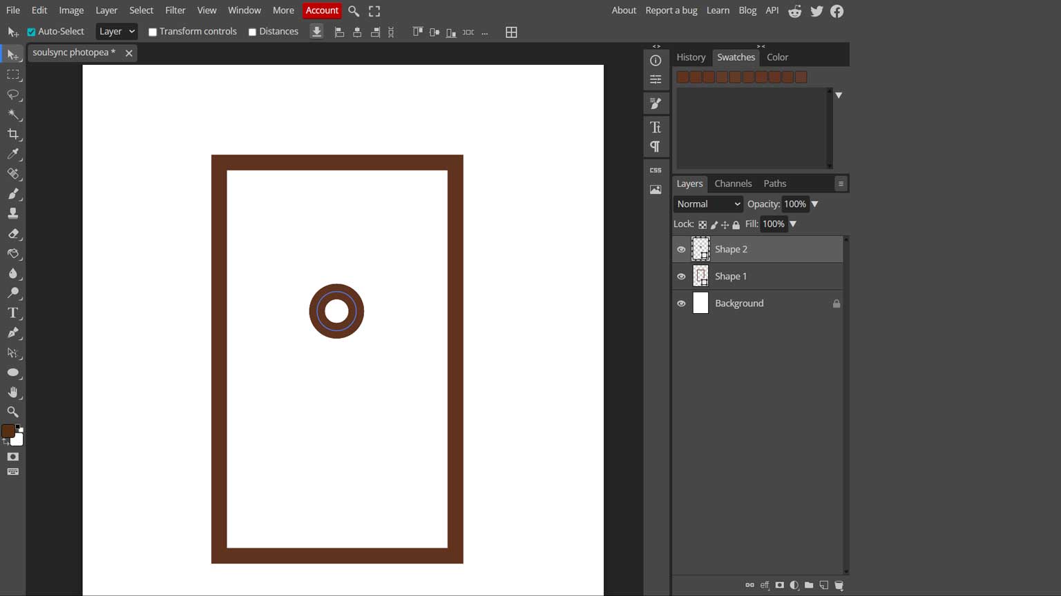Open the blending mode dropdown showing Normal

pos(707,203)
